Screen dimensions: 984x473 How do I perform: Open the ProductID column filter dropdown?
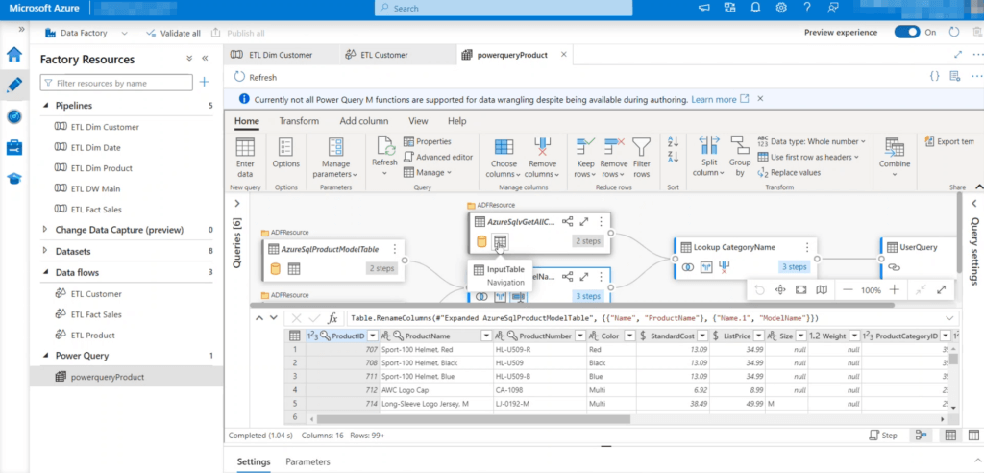tap(372, 336)
